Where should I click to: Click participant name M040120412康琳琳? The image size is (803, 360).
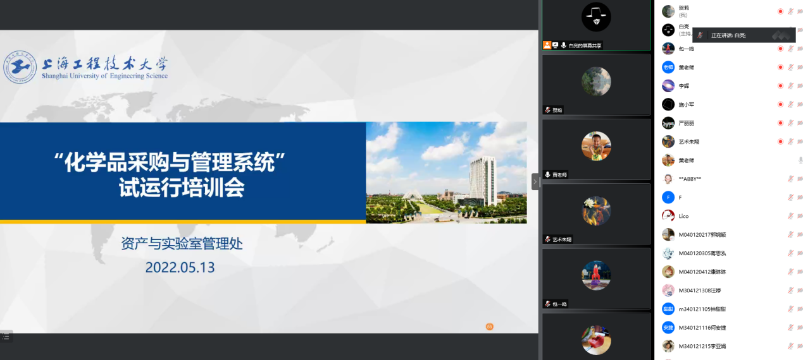pyautogui.click(x=702, y=272)
